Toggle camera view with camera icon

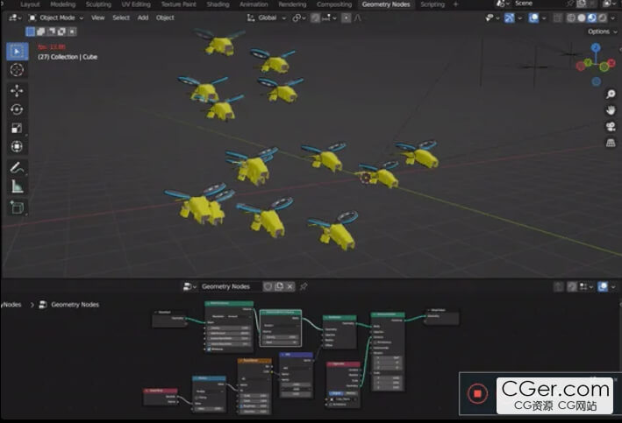coord(611,127)
